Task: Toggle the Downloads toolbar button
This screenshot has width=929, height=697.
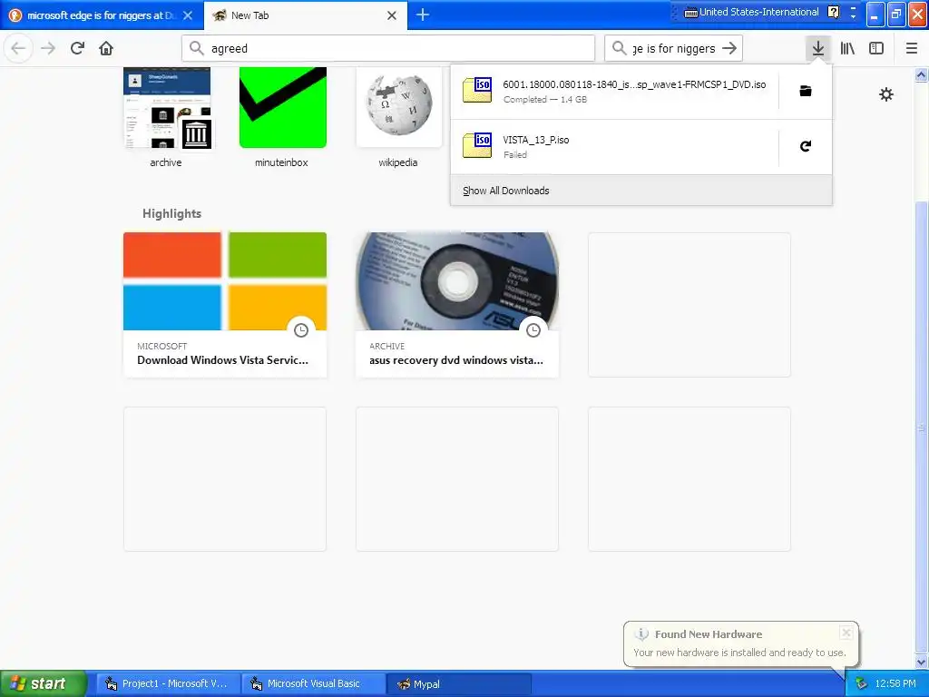Action: pyautogui.click(x=818, y=49)
